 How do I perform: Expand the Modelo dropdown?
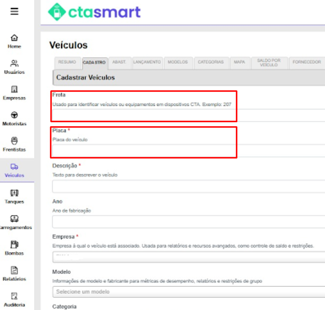pos(188,292)
